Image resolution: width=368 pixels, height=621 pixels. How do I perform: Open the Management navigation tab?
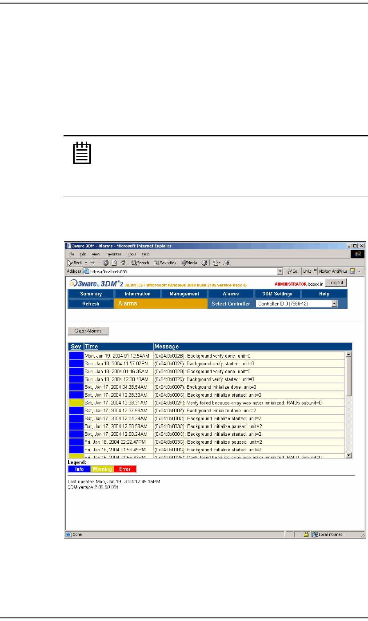184,294
